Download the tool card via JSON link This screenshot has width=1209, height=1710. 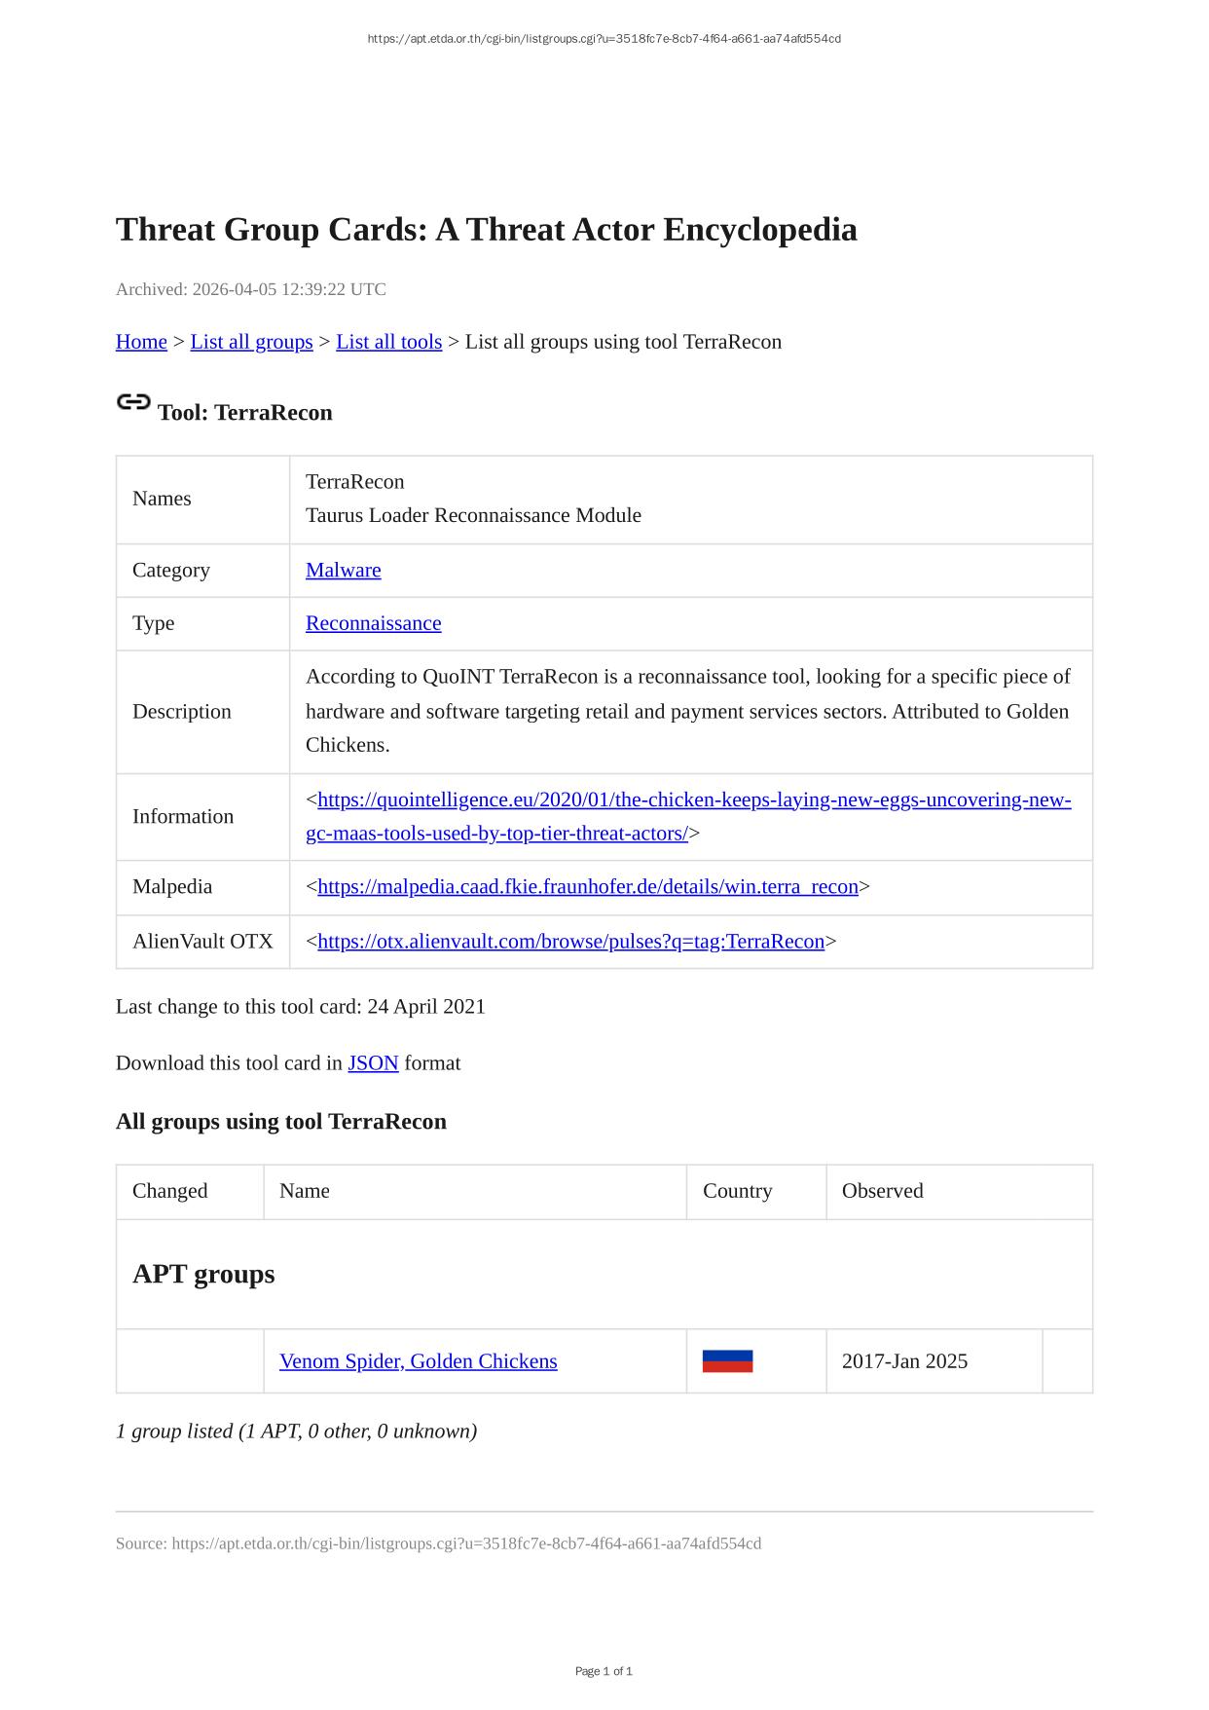[x=373, y=1062]
